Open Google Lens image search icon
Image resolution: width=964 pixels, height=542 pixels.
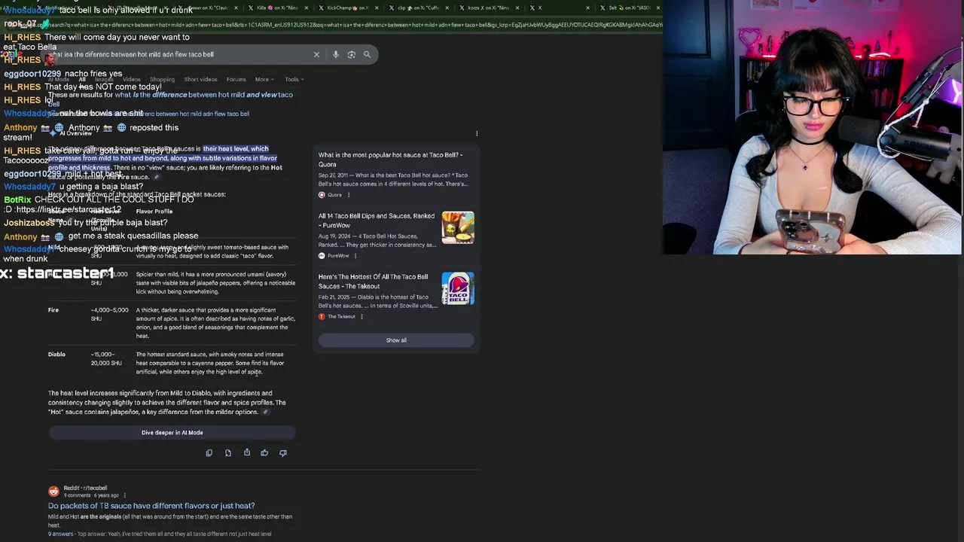pos(351,54)
